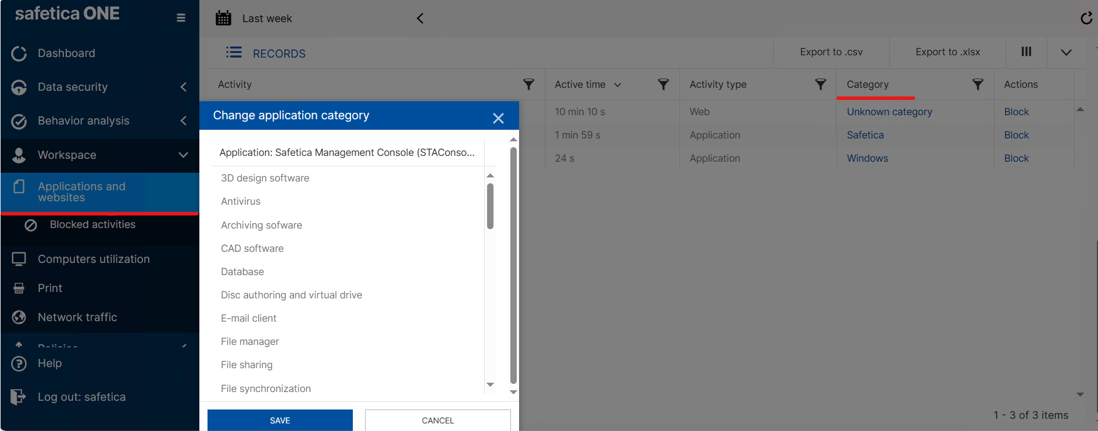1098x431 pixels.
Task: Open Dashboard from sidebar
Action: click(x=66, y=54)
